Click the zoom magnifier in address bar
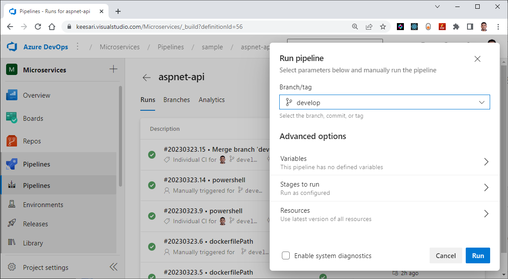 (355, 27)
